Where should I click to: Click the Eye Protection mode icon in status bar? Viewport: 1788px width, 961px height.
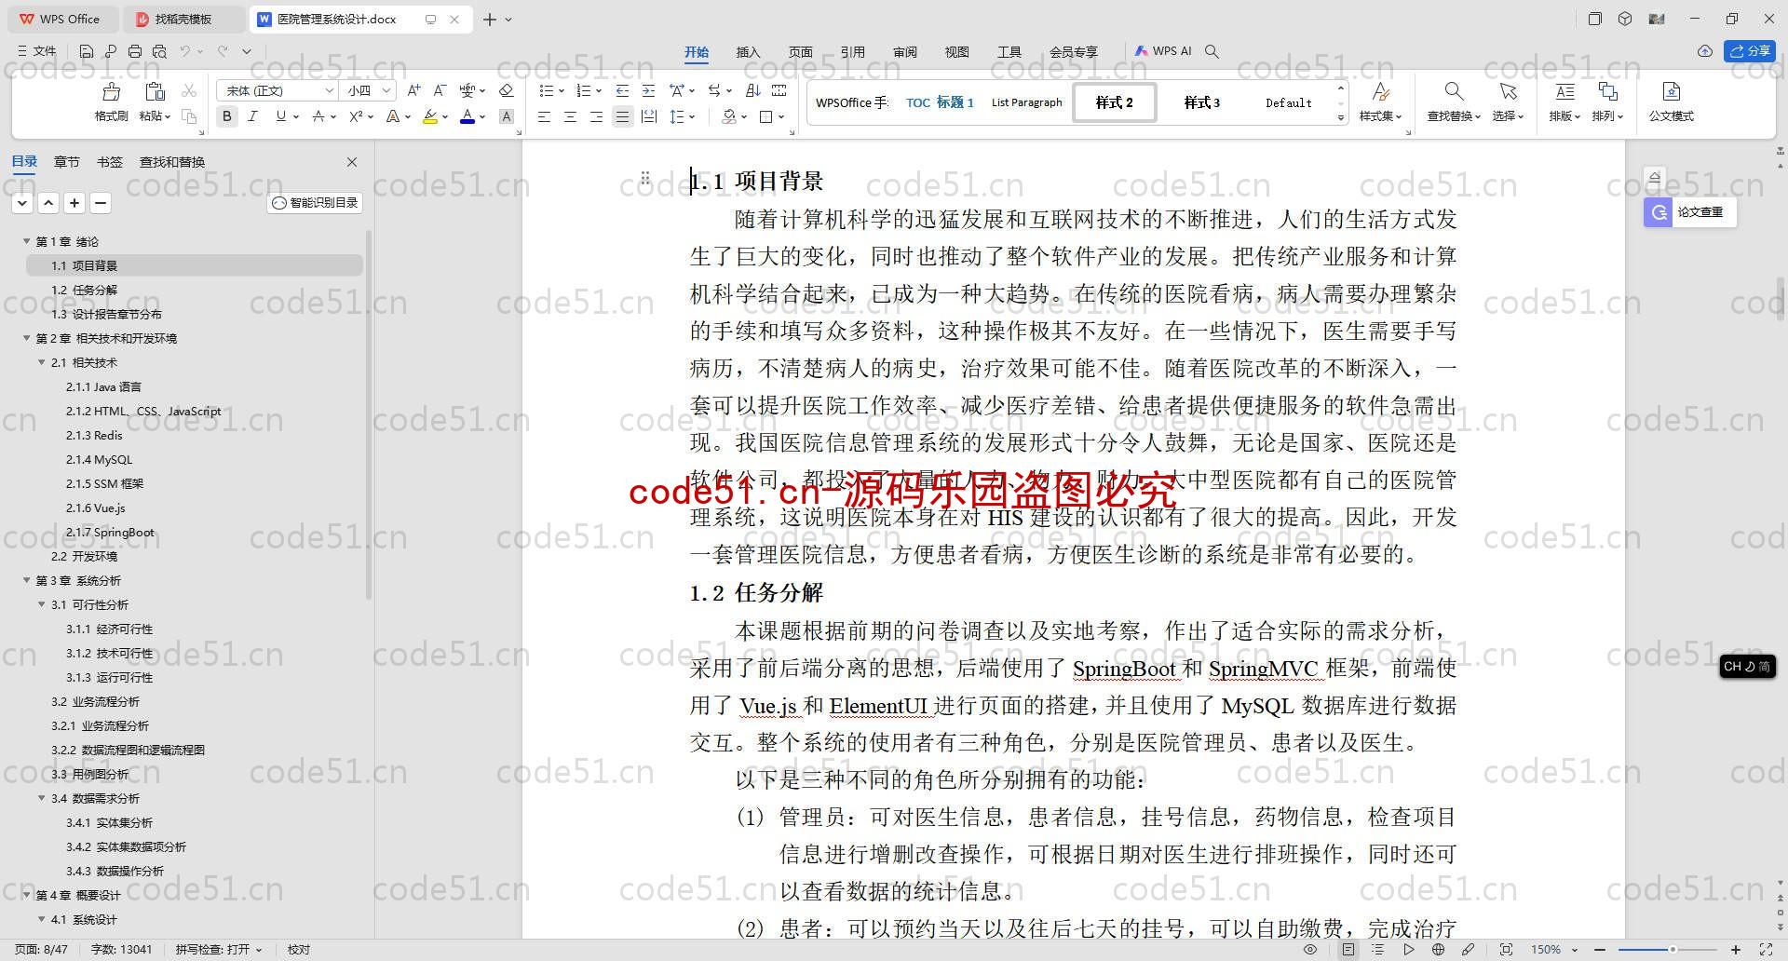(1310, 950)
